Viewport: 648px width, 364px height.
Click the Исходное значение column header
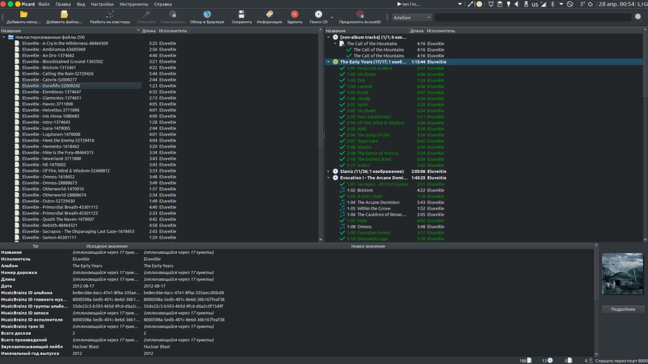107,246
